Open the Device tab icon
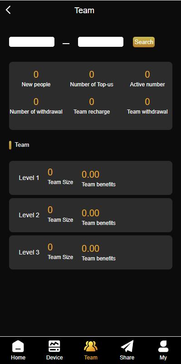Viewport: 181px width, 364px height. (54, 346)
